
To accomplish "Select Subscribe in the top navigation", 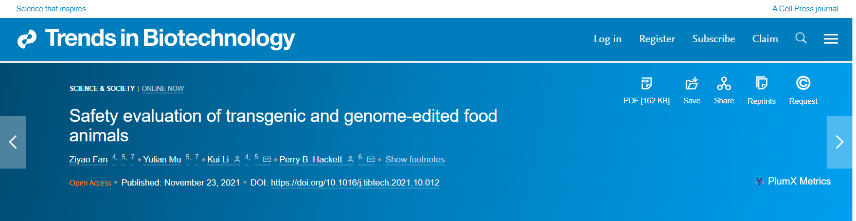I will (x=714, y=39).
